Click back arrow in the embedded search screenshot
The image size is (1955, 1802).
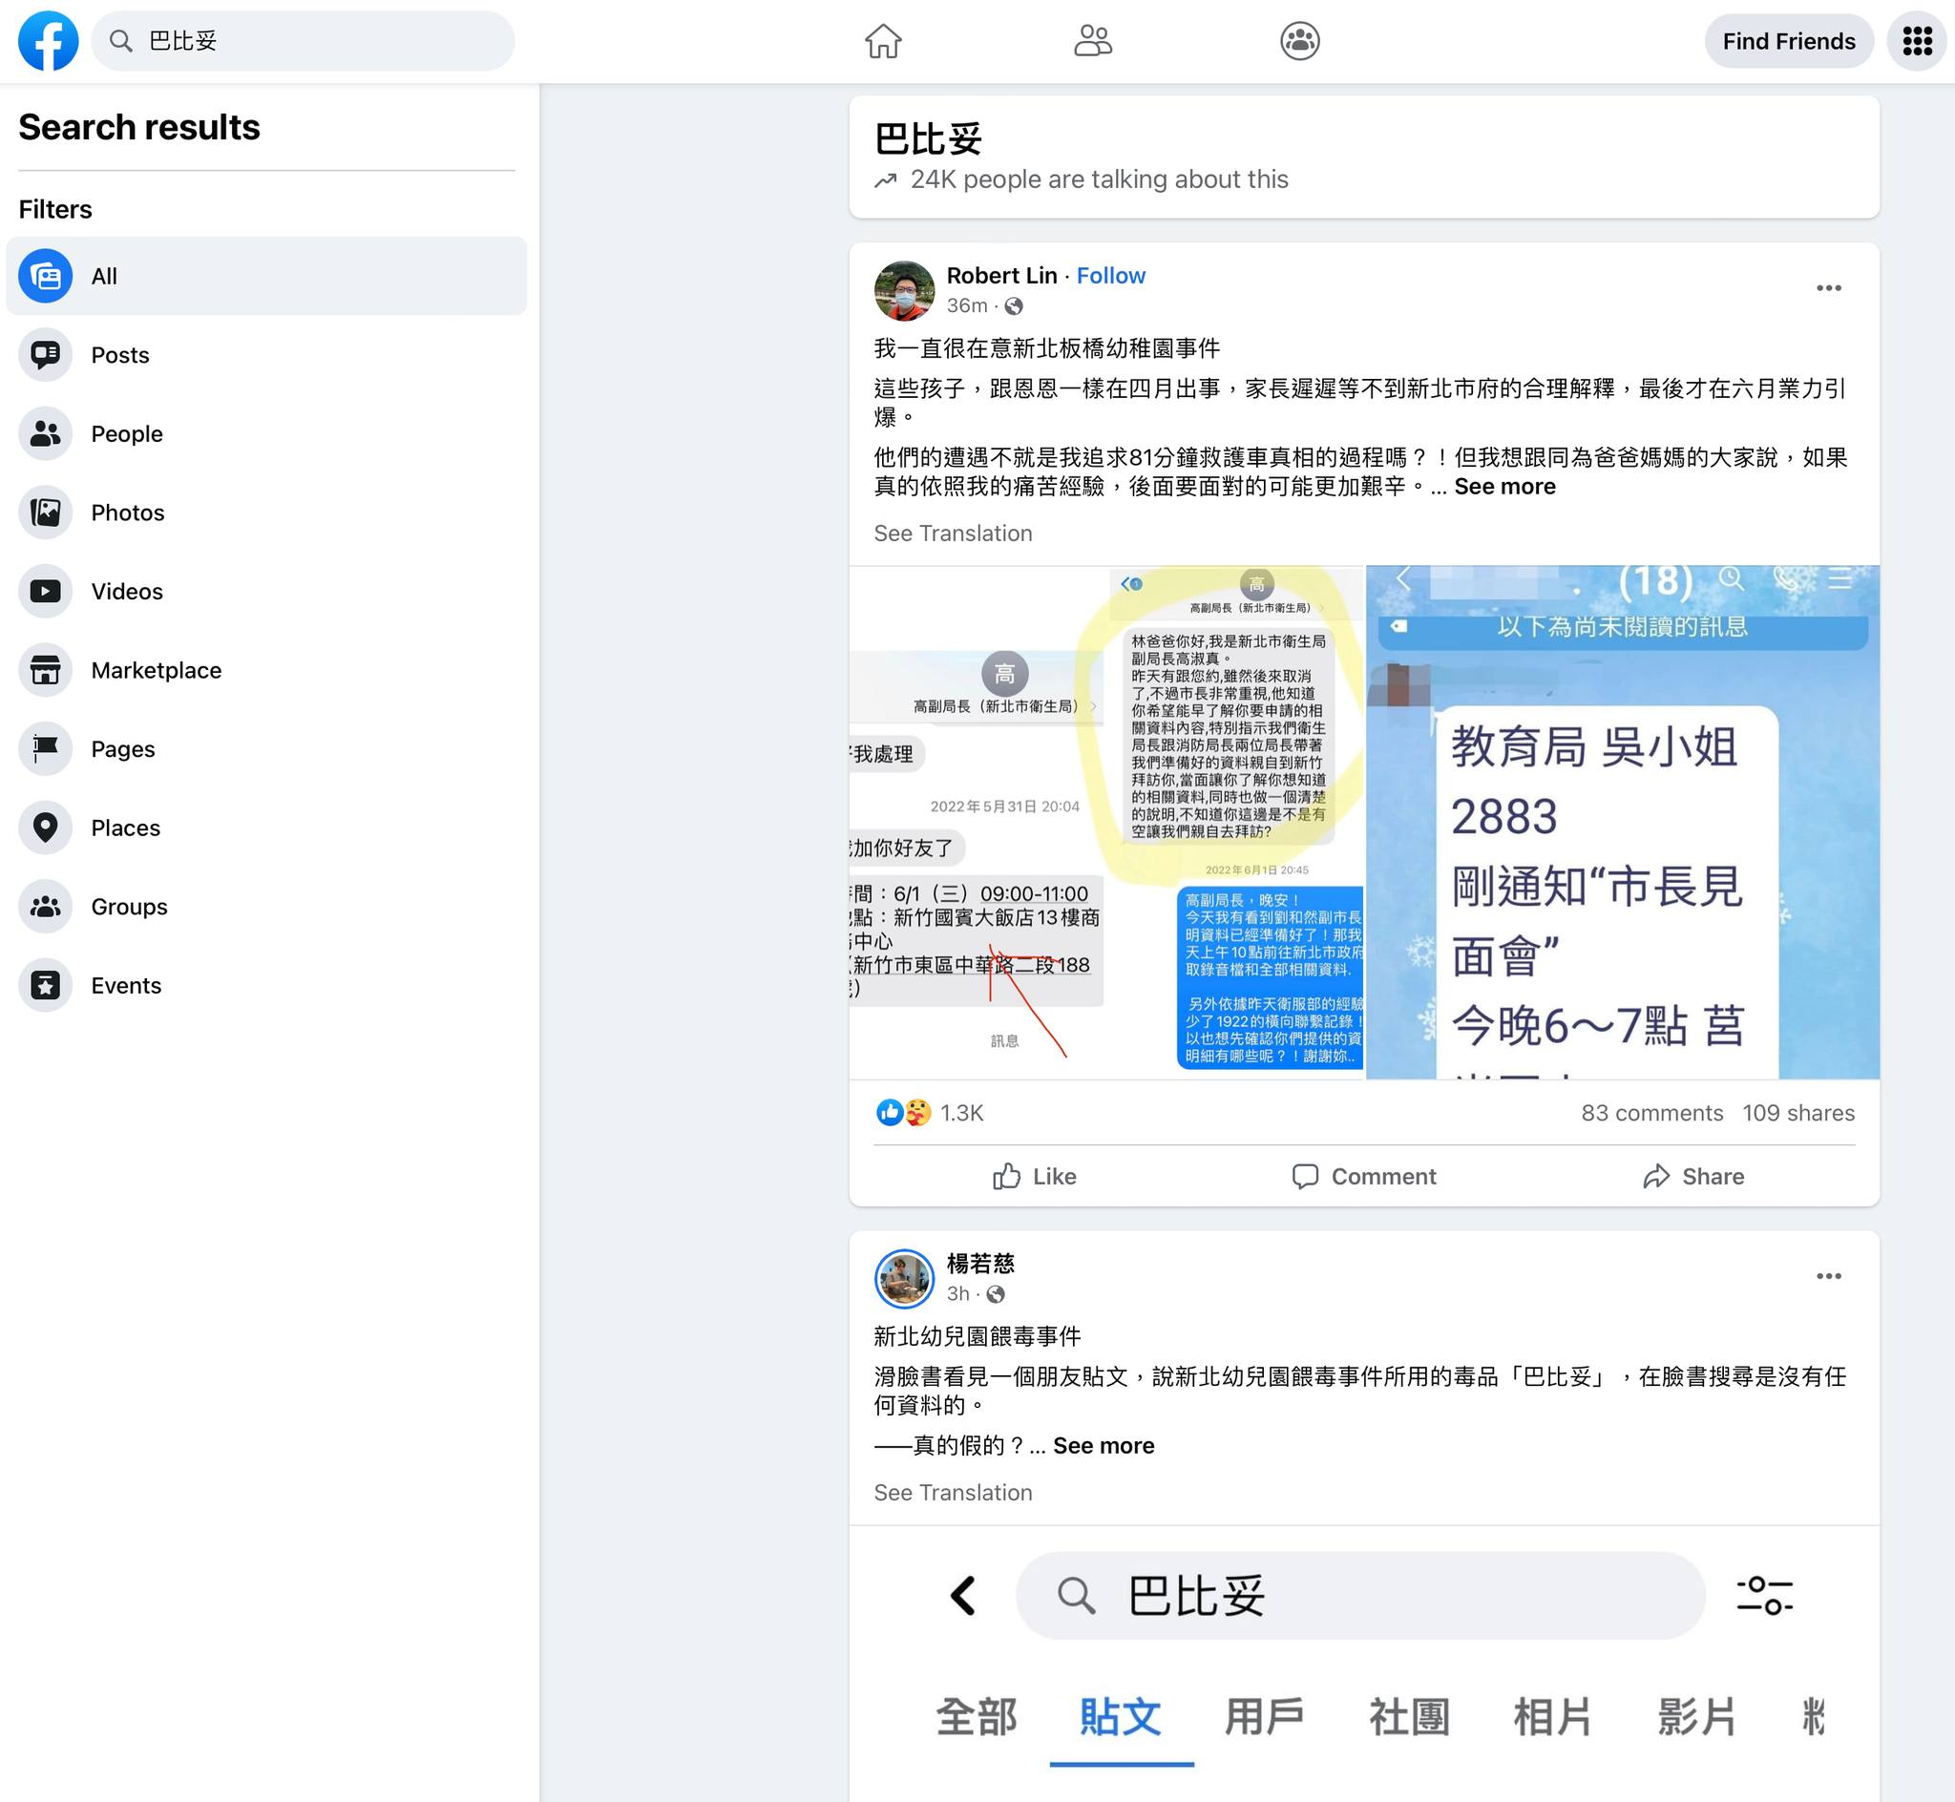962,1596
